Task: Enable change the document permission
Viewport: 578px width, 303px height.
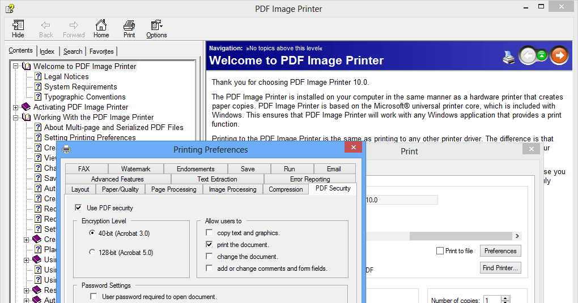Action: 209,256
